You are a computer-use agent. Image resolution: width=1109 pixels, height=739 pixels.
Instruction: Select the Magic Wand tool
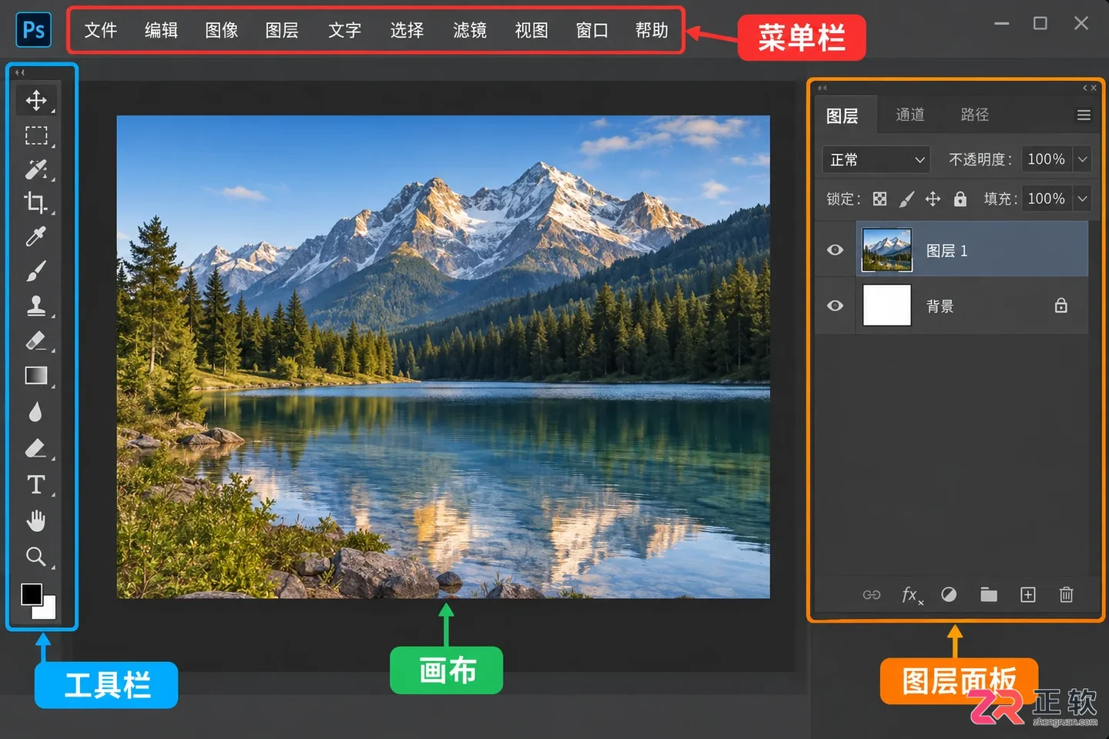click(x=36, y=169)
